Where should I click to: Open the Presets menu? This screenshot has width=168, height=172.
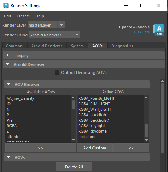click(x=23, y=16)
